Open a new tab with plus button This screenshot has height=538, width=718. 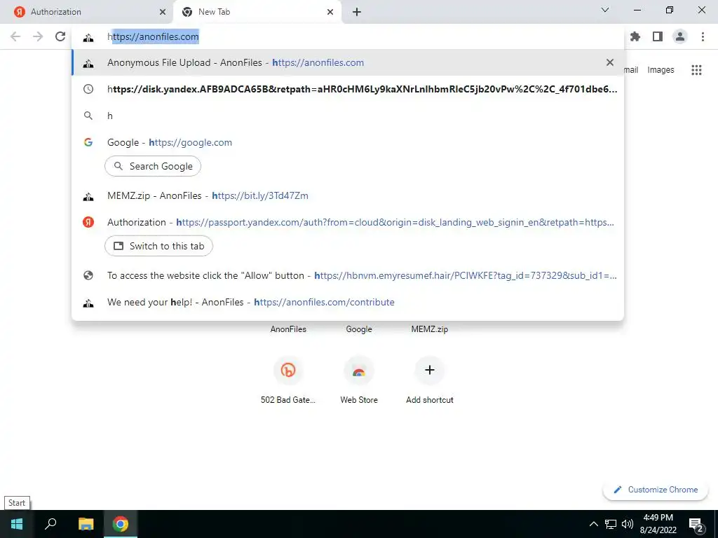pos(357,12)
